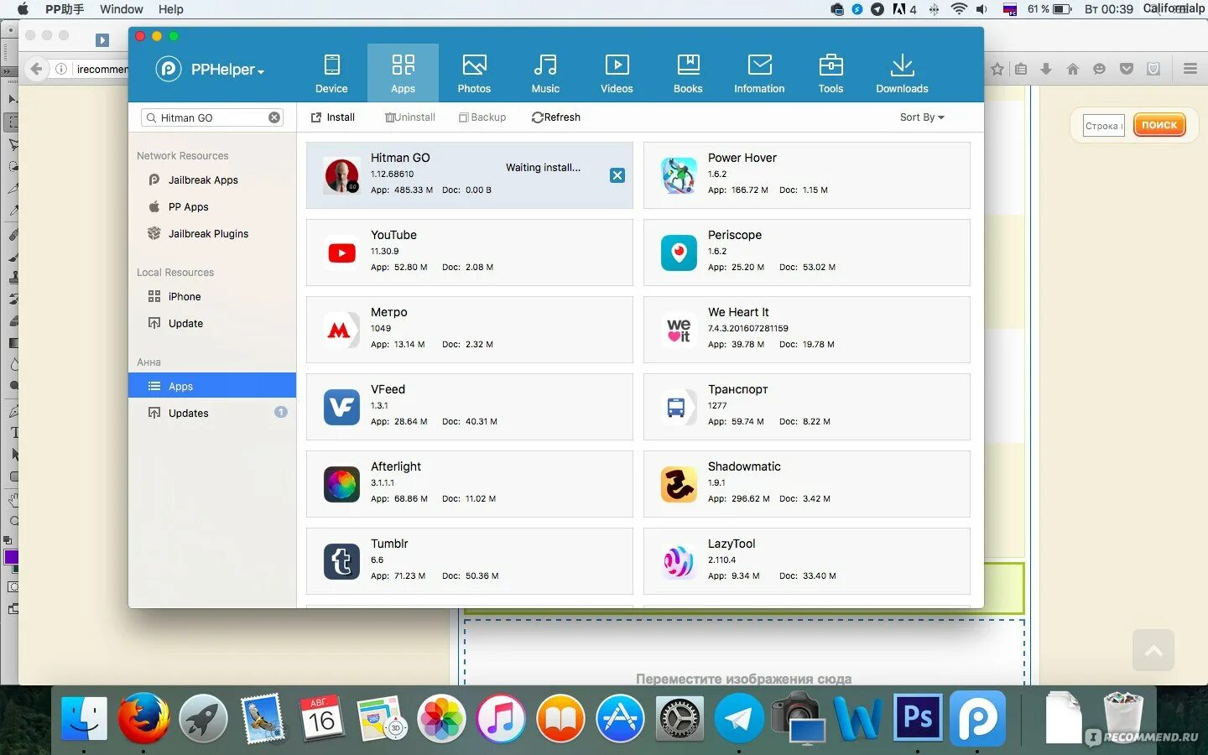Click the scroll-to-top arrow on web page
The image size is (1208, 755).
pos(1153,649)
